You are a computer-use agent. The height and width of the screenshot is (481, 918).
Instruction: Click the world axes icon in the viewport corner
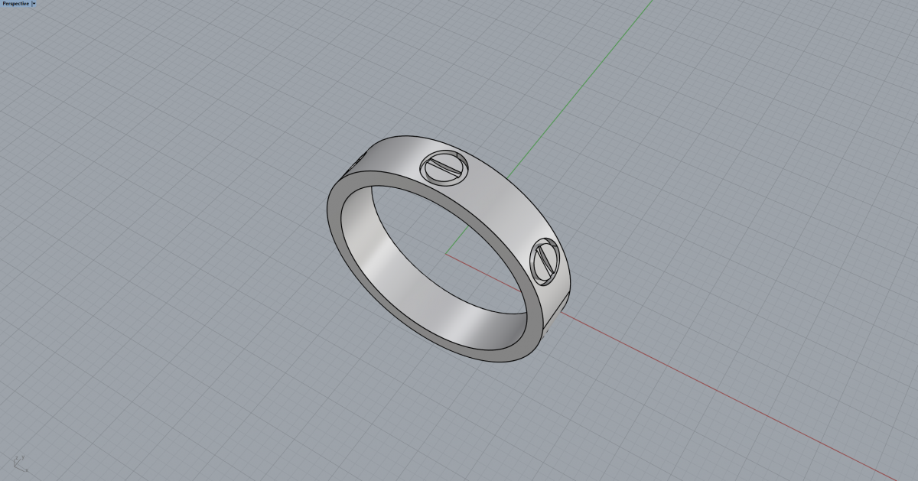[x=21, y=463]
